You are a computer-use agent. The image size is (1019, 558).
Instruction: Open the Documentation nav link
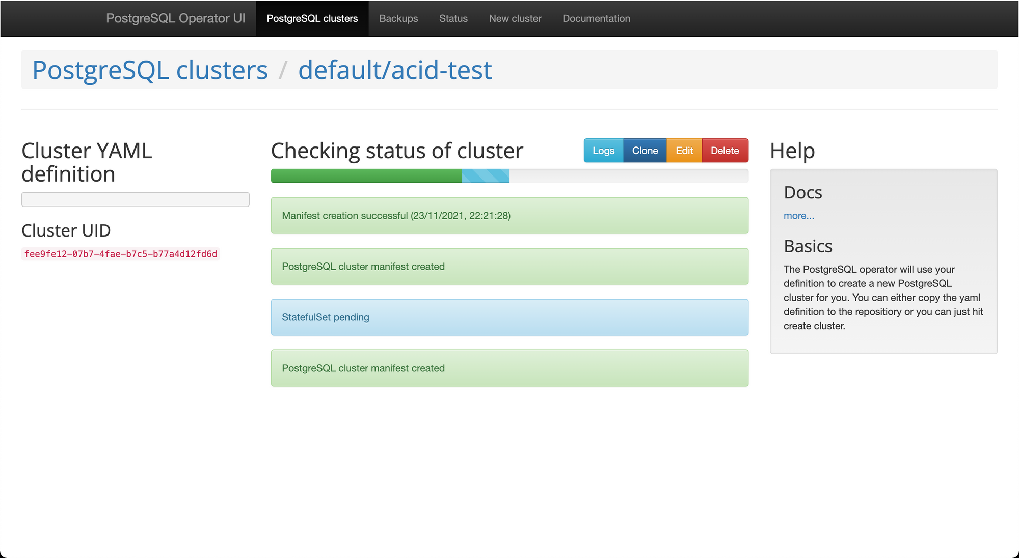click(596, 18)
